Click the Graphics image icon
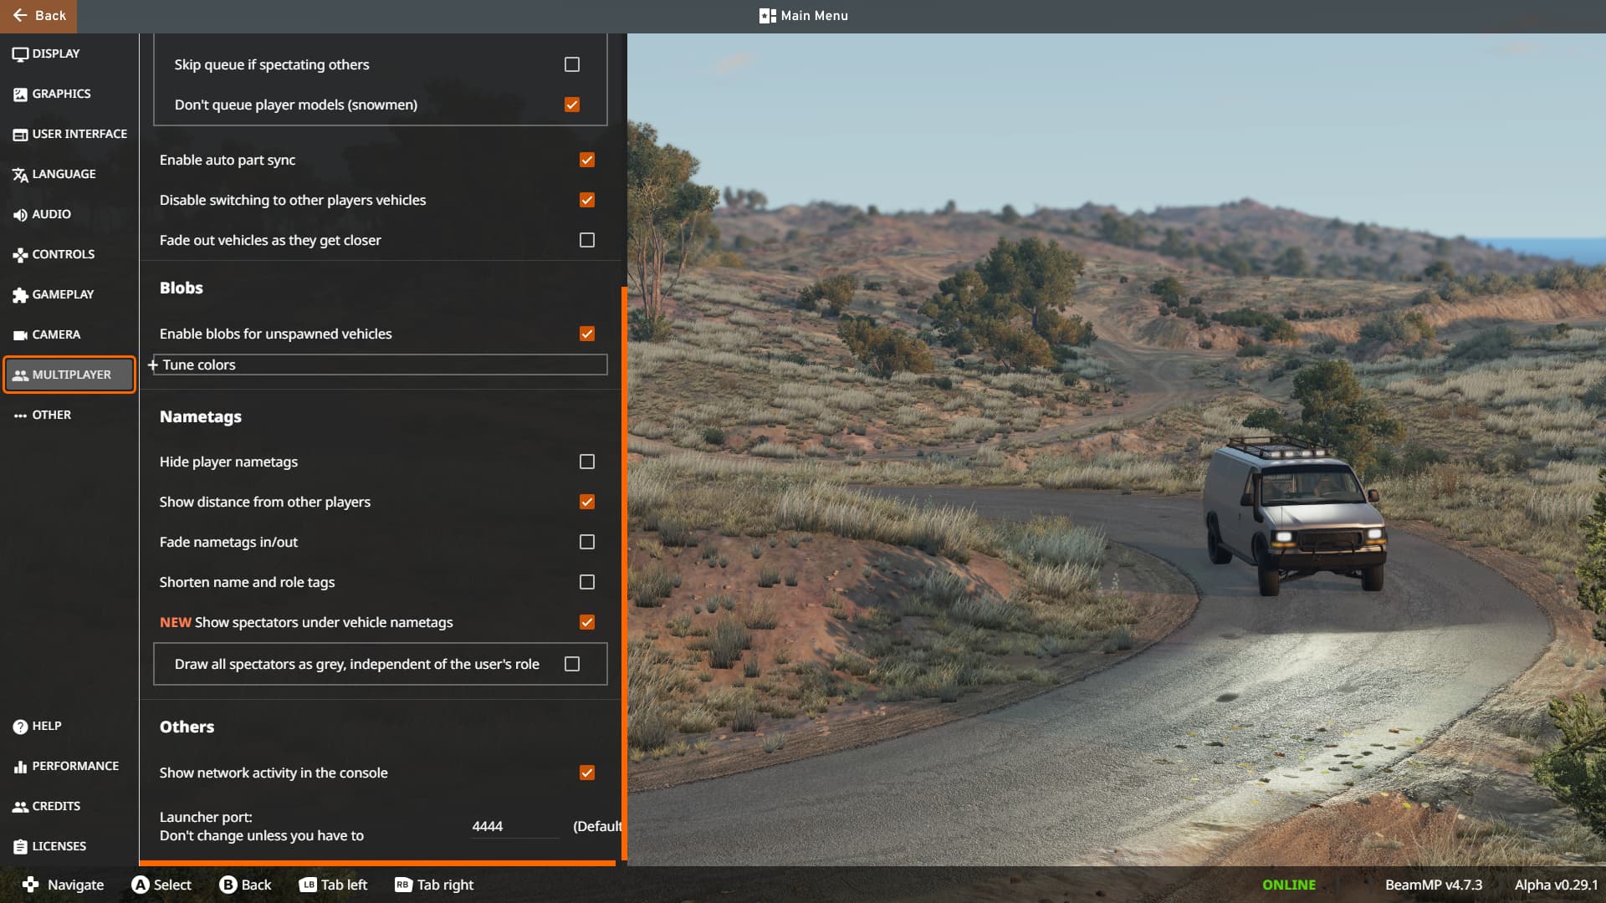The width and height of the screenshot is (1606, 903). [20, 94]
